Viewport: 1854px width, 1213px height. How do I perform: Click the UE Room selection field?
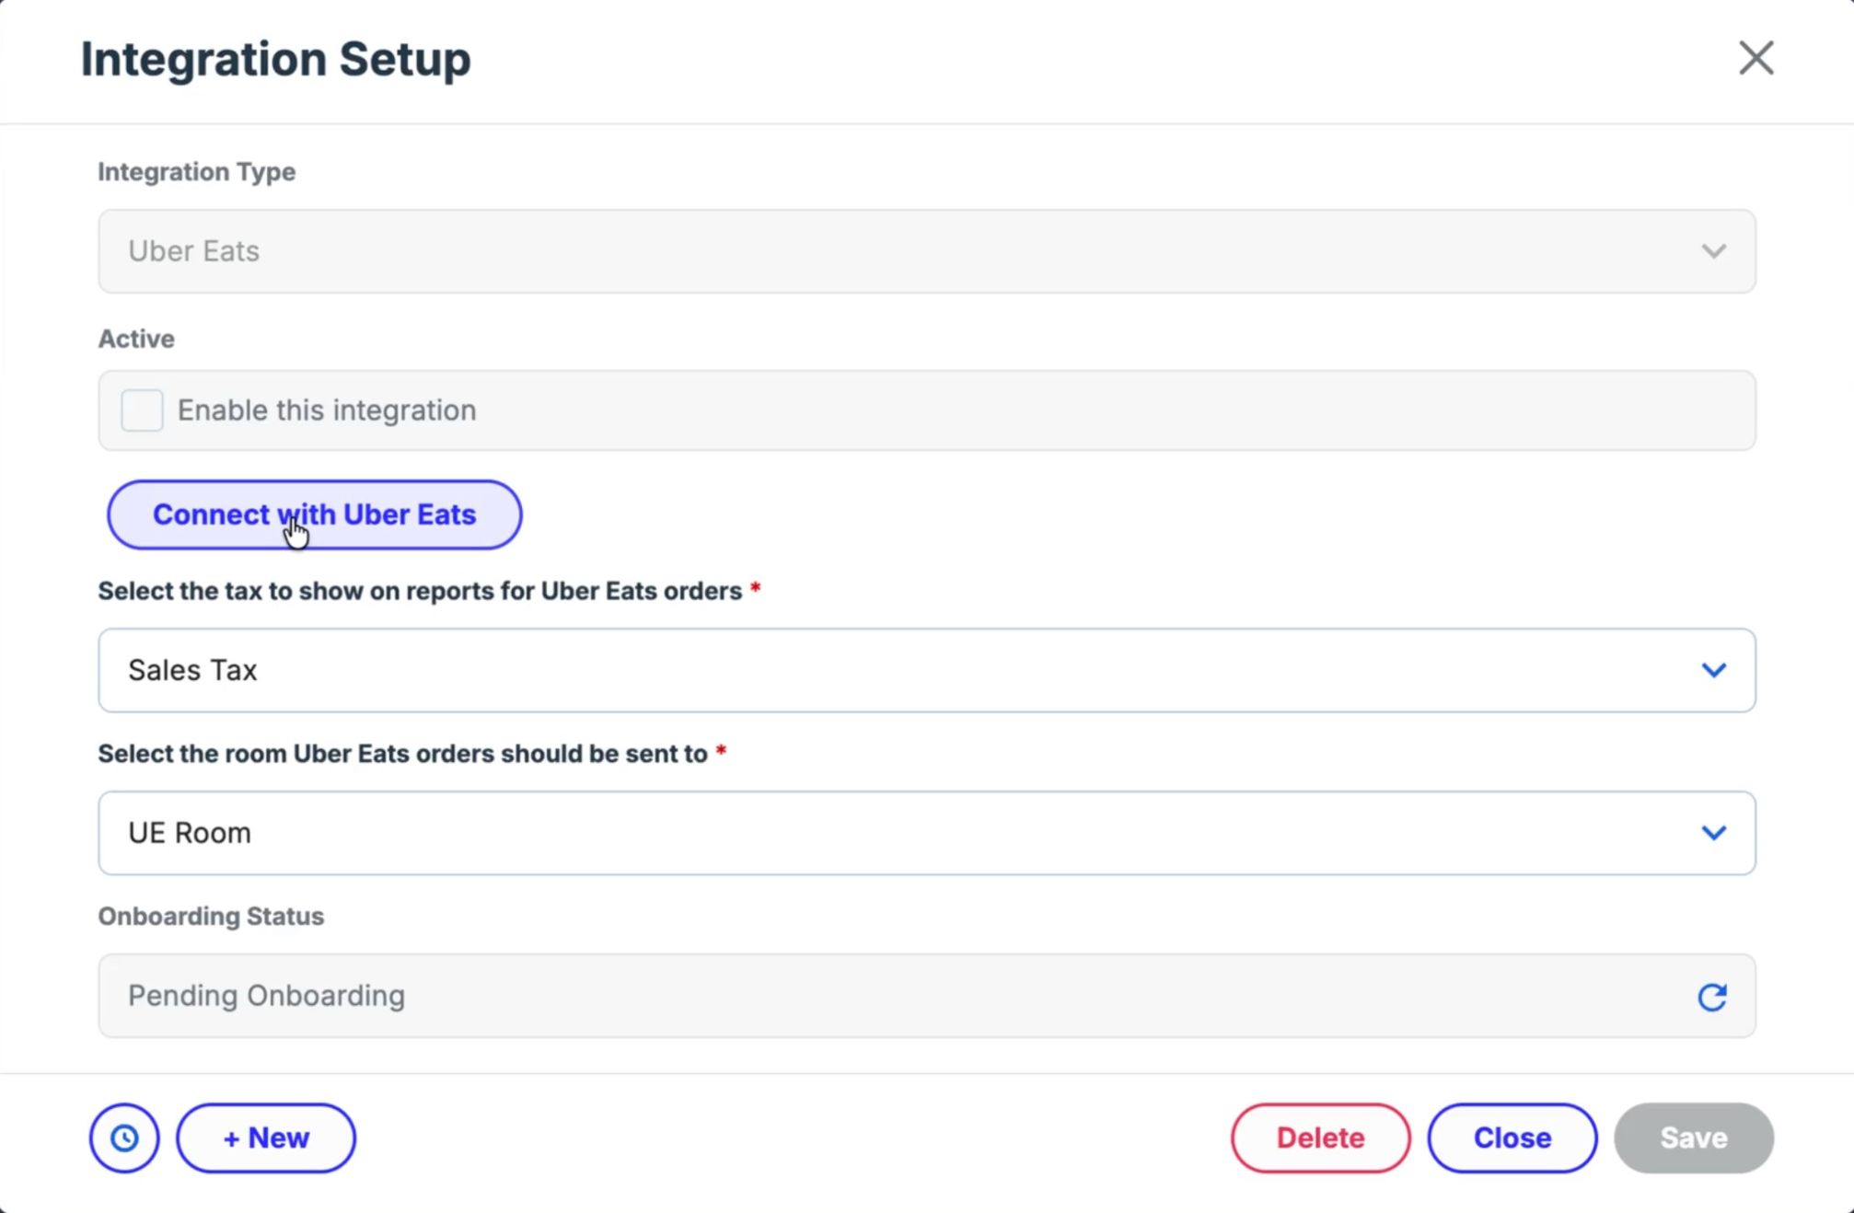point(927,833)
